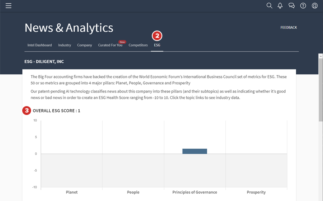
Task: Click the help question mark icon
Action: (x=303, y=6)
